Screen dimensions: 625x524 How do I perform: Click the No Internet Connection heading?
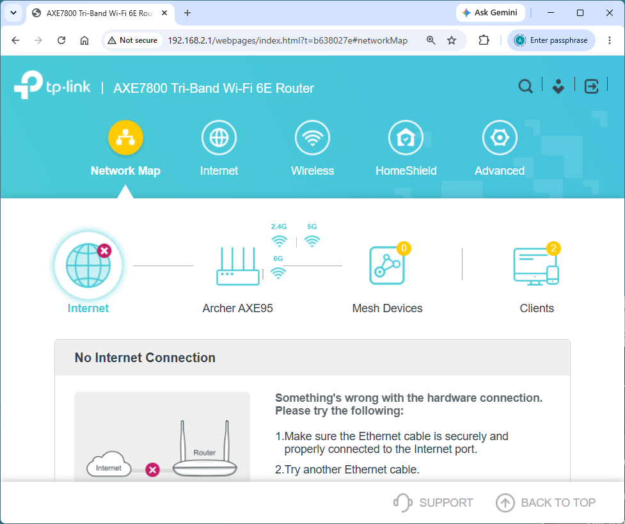click(x=145, y=358)
